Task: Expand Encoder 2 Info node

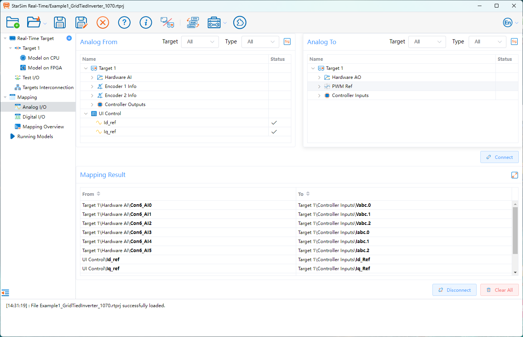Action: [92, 95]
